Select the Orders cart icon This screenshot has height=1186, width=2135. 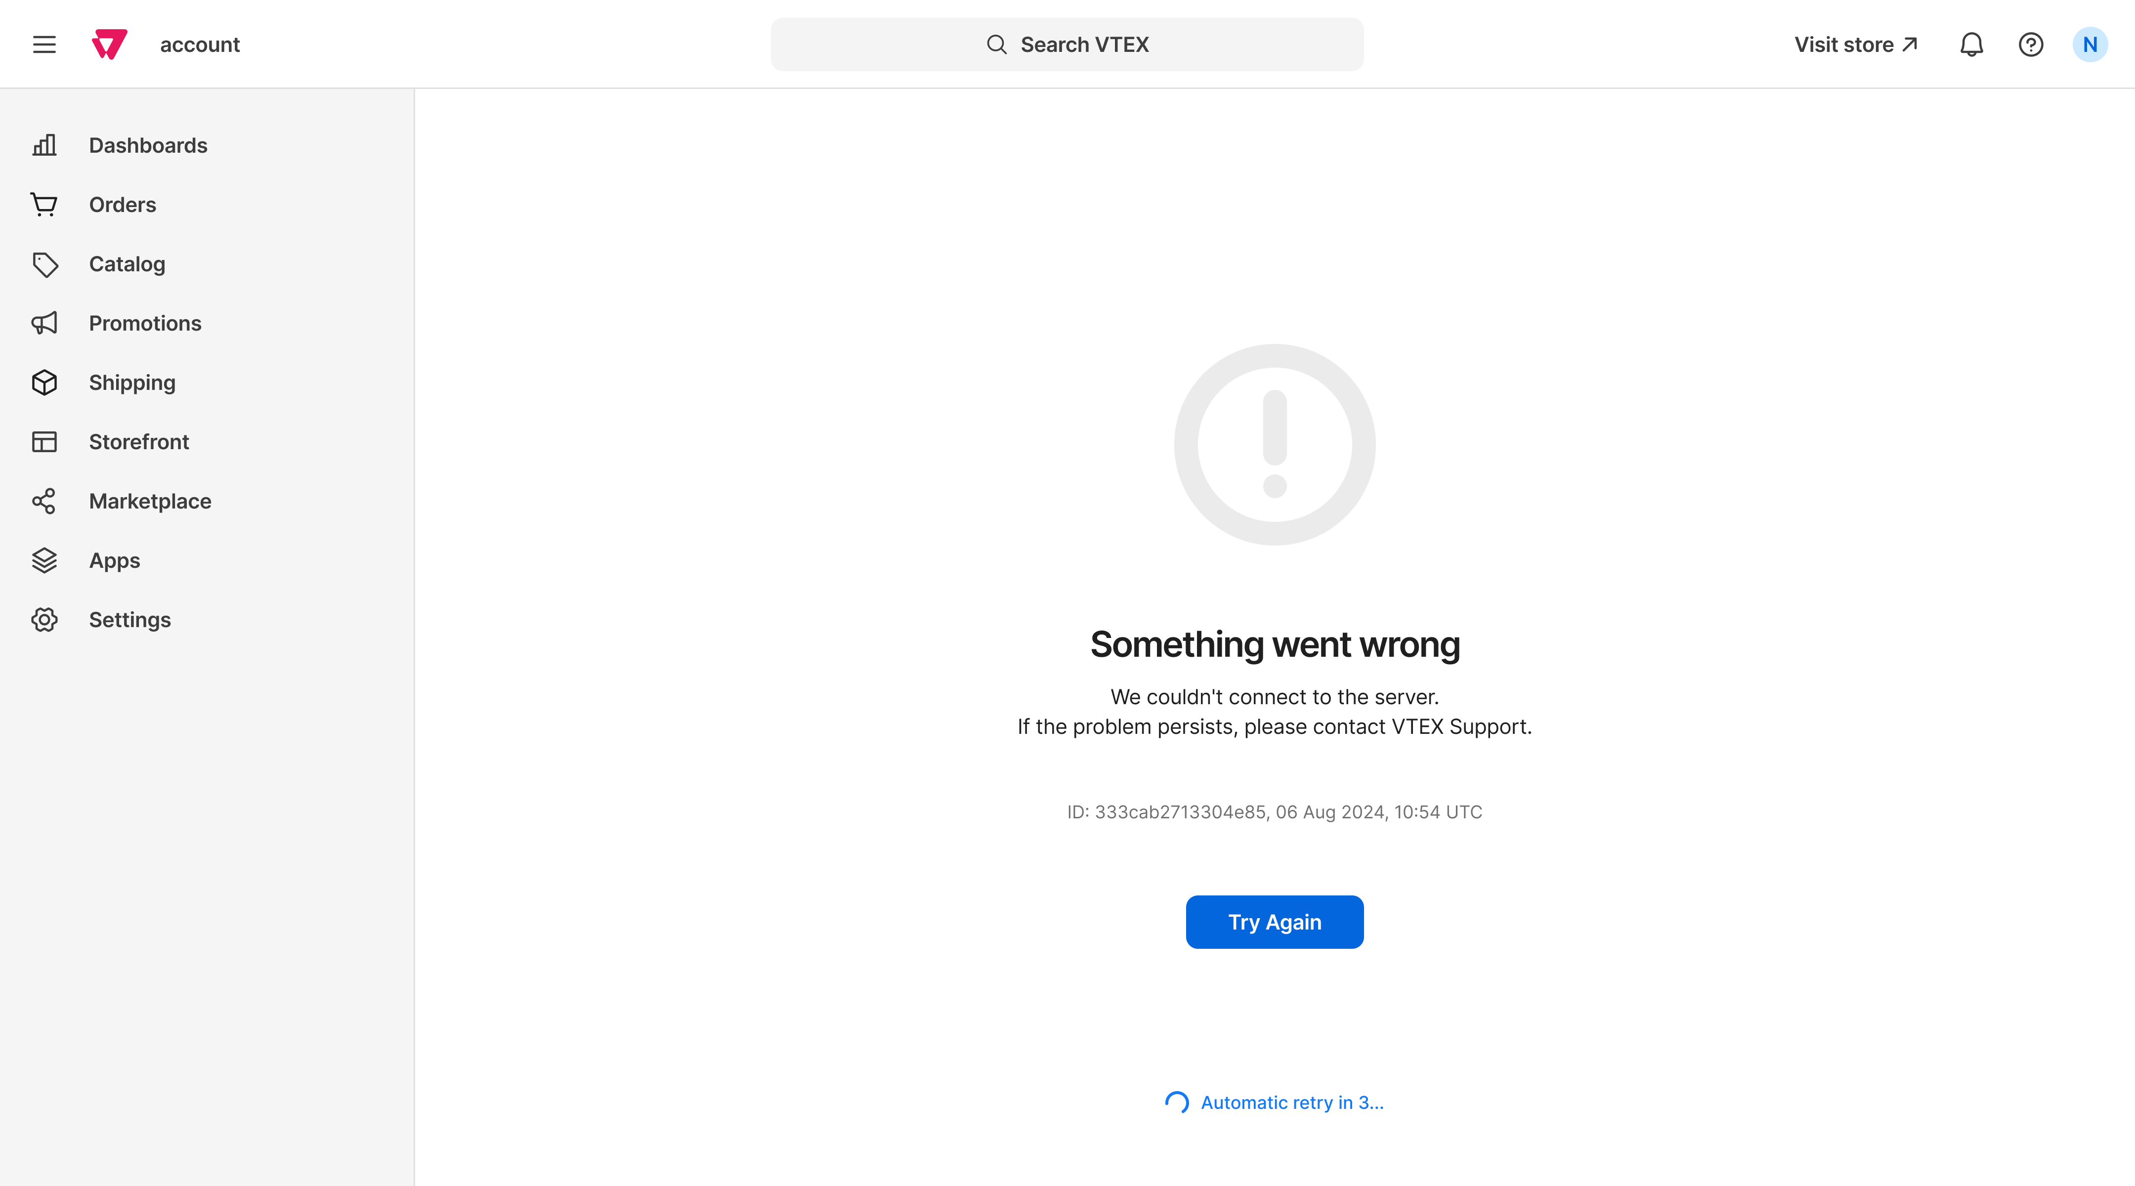(x=44, y=204)
